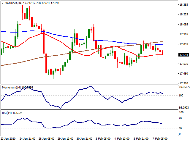Click the OHLC values 17.737 17.750 17.691 17.693
The width and height of the screenshot is (190, 142).
pos(41,3)
